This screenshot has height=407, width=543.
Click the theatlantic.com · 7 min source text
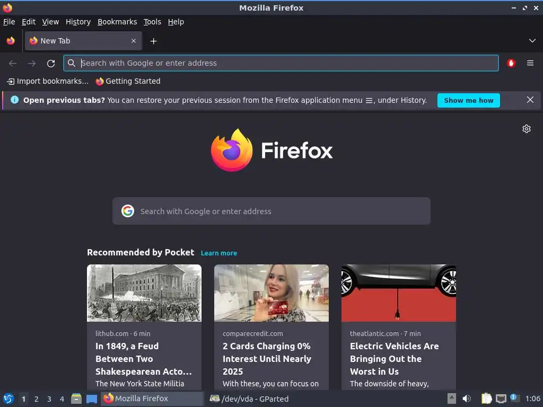pos(386,334)
